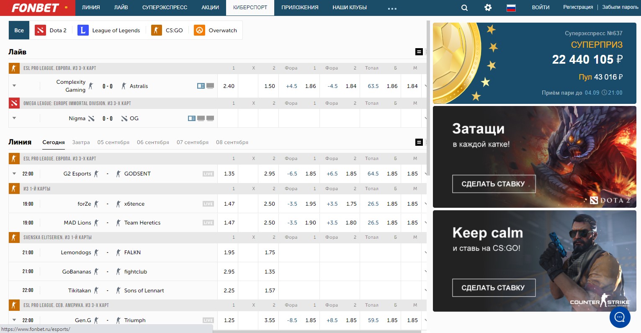Open match center for Complexity Gaming vs Astralis
The height and width of the screenshot is (333, 641).
coord(201,86)
